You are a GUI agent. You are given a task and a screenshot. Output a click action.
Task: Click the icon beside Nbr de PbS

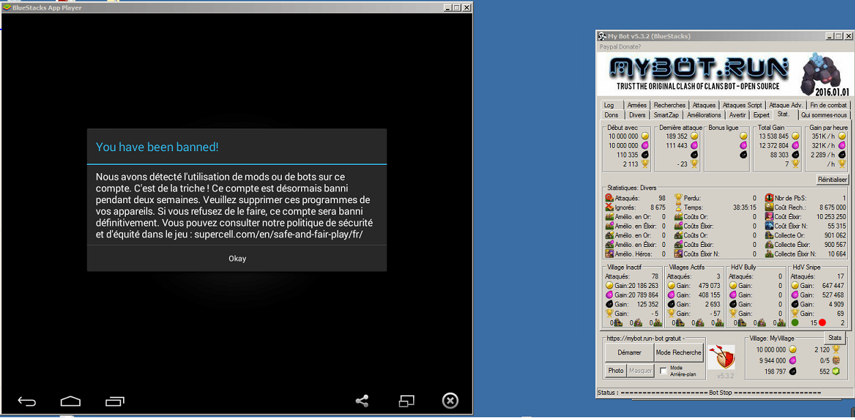pos(769,198)
